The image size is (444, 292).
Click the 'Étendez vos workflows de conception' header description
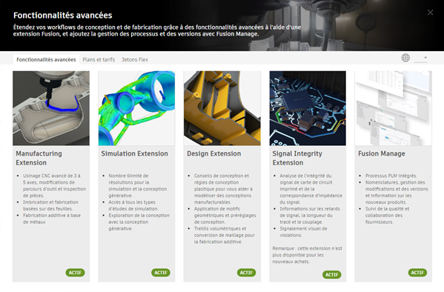pos(157,30)
